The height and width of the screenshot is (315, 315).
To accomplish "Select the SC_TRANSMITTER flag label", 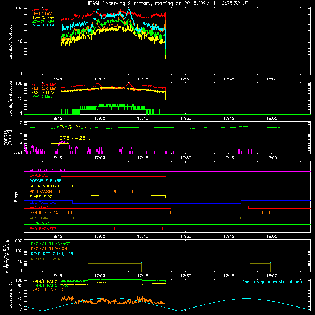I will (x=45, y=191).
